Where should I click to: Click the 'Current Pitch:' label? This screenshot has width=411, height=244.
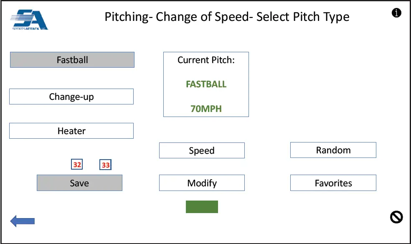206,60
